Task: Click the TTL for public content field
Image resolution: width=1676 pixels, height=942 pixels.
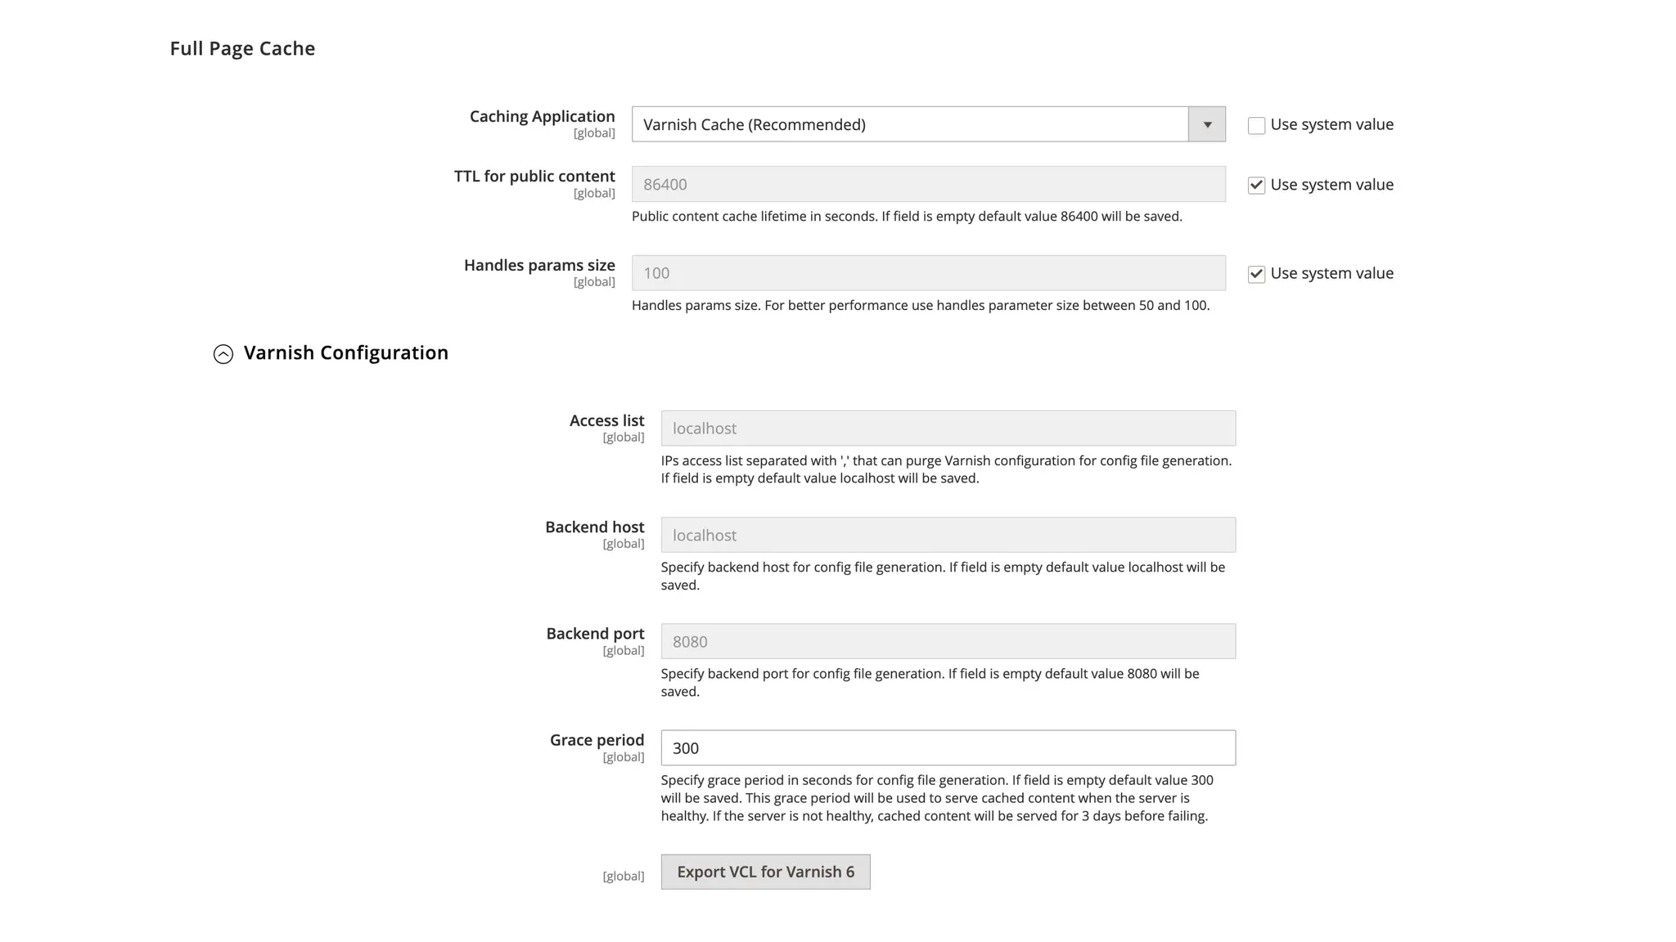Action: tap(928, 184)
